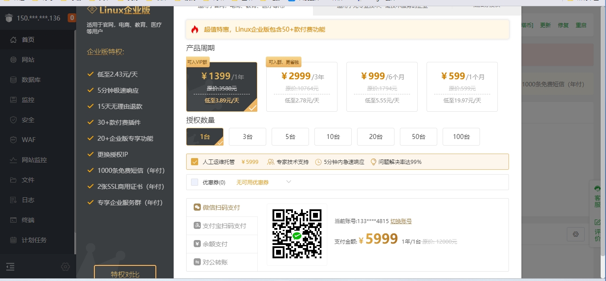Image resolution: width=606 pixels, height=281 pixels.
Task: Select the ¥2999 / 3年 plan
Action: [x=302, y=87]
